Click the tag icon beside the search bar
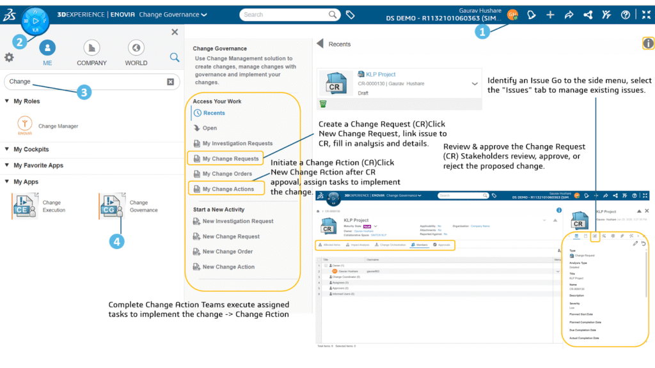The image size is (655, 368). [x=351, y=15]
